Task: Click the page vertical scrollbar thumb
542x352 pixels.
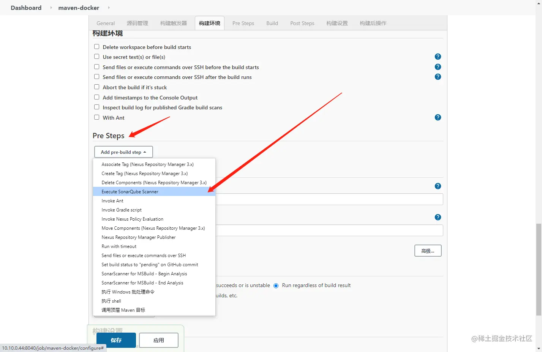Action: (539, 270)
